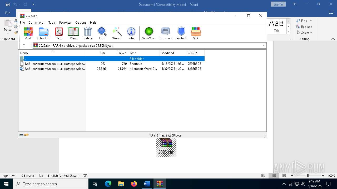Click the Delete trash can icon
The width and height of the screenshot is (337, 189).
(88, 33)
